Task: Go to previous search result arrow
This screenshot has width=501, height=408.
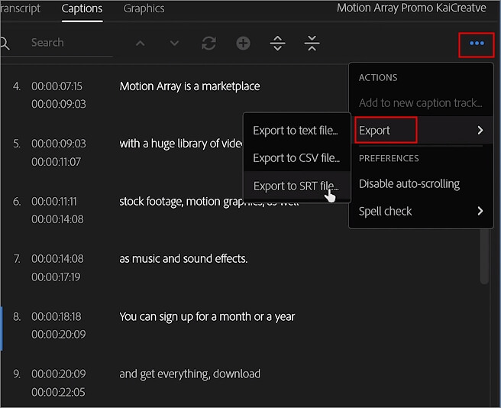Action: pyautogui.click(x=141, y=43)
